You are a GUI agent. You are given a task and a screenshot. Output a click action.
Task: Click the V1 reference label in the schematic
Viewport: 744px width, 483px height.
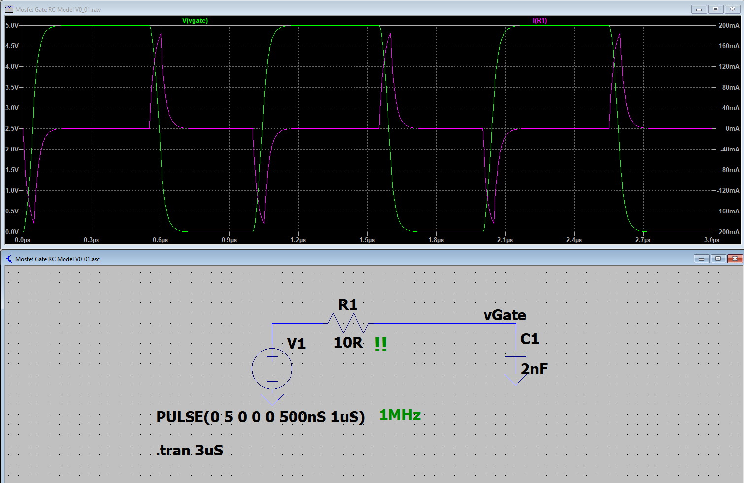[296, 344]
